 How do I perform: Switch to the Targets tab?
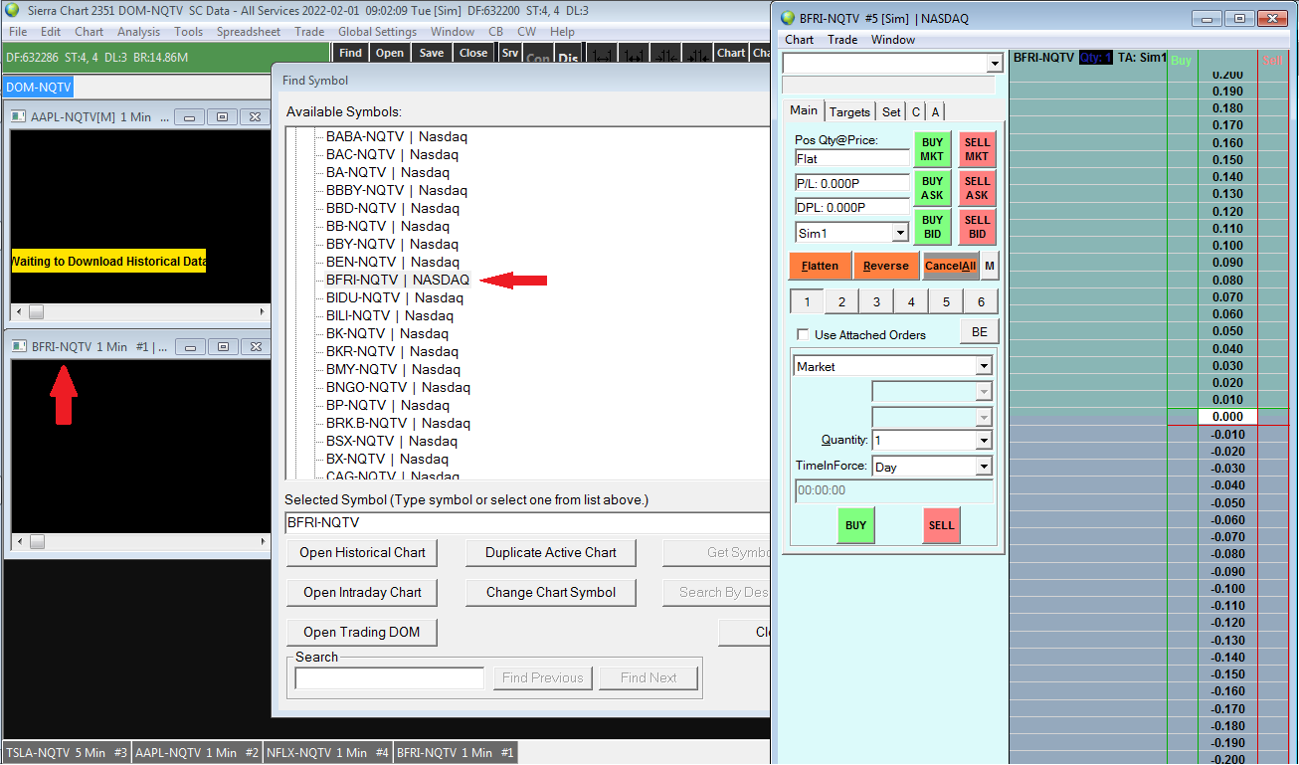[850, 112]
